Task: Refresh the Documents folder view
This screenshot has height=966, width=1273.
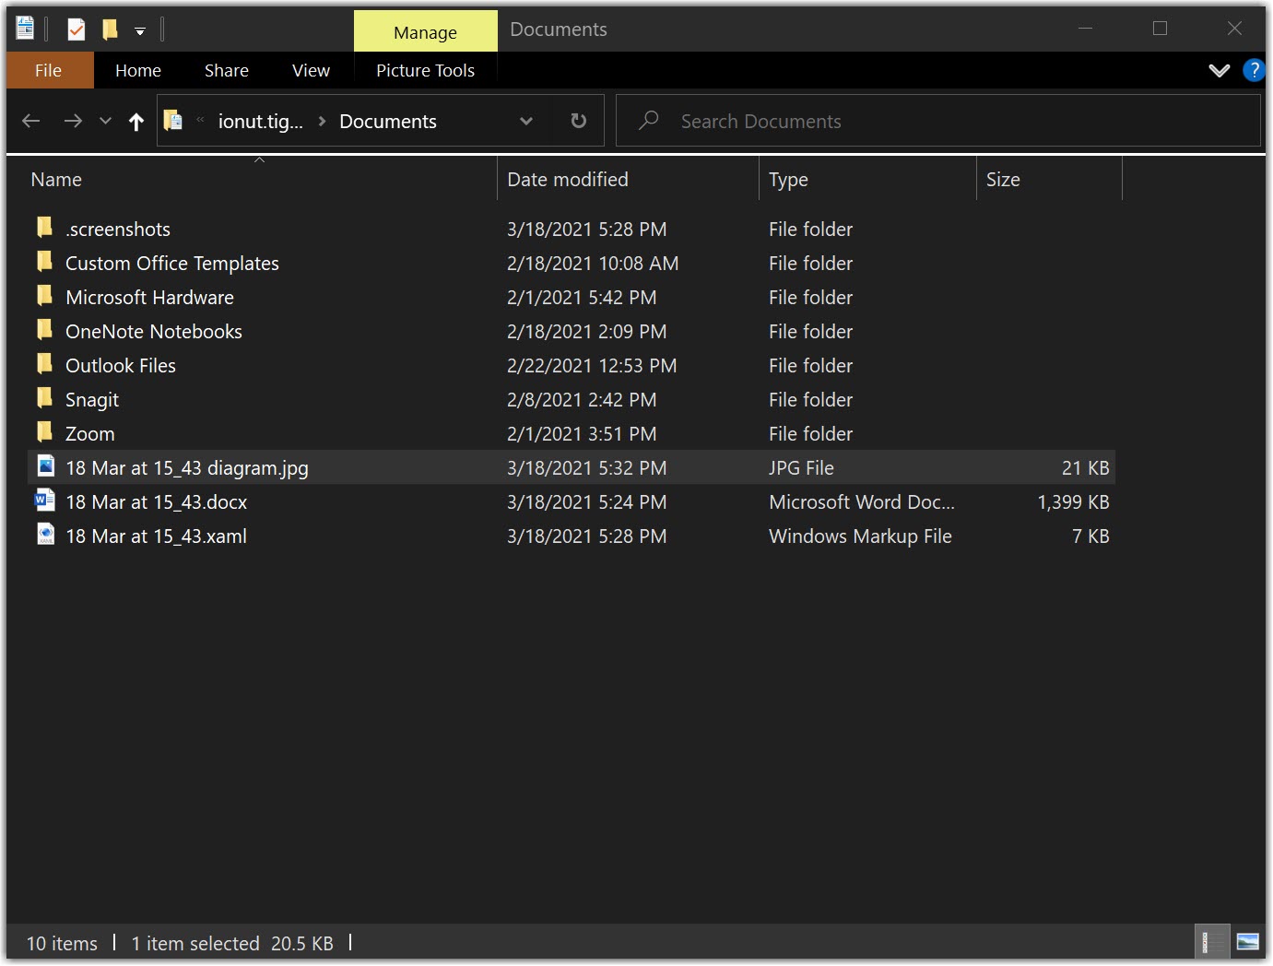Action: coord(577,120)
